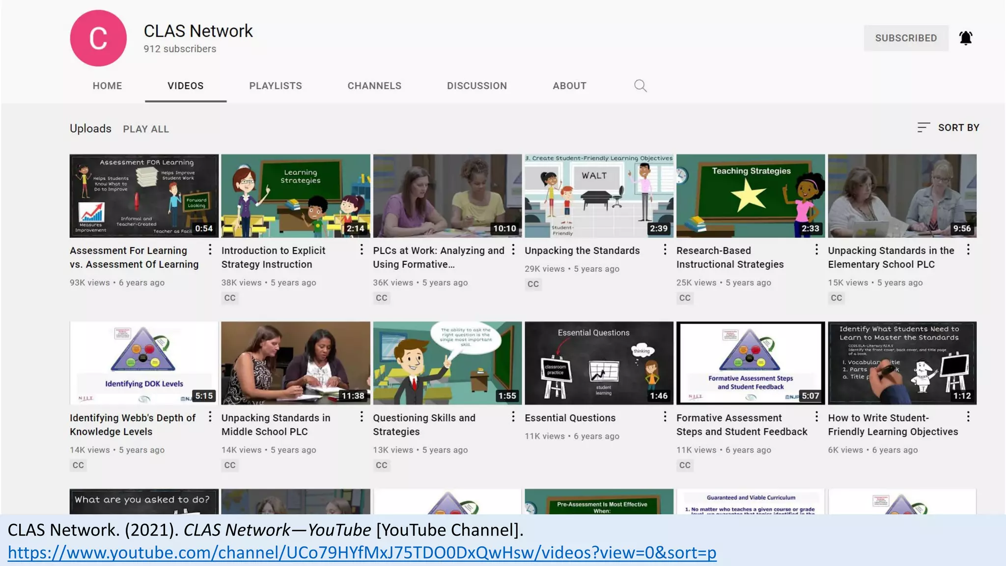The width and height of the screenshot is (1006, 566).
Task: Click the Uploads section heading
Action: [90, 129]
